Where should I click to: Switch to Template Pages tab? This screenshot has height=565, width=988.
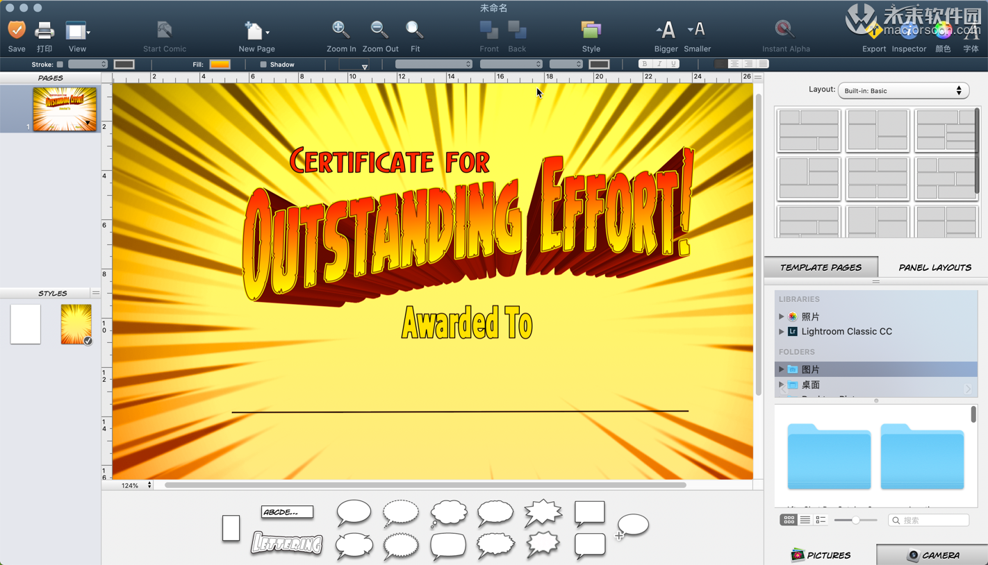click(x=821, y=267)
